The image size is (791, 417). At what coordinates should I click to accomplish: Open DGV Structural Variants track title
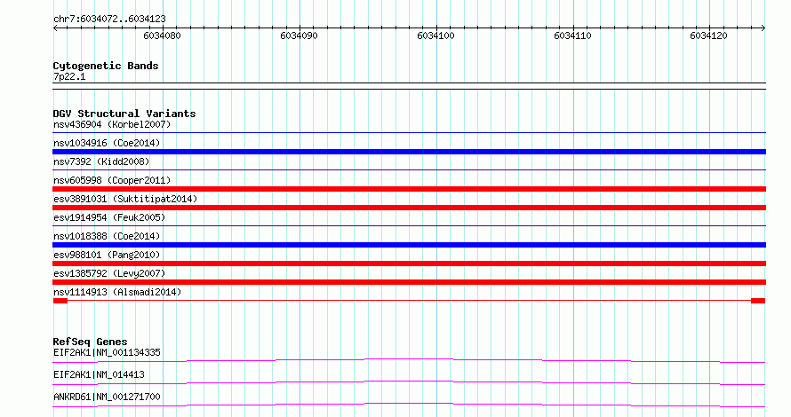click(124, 114)
